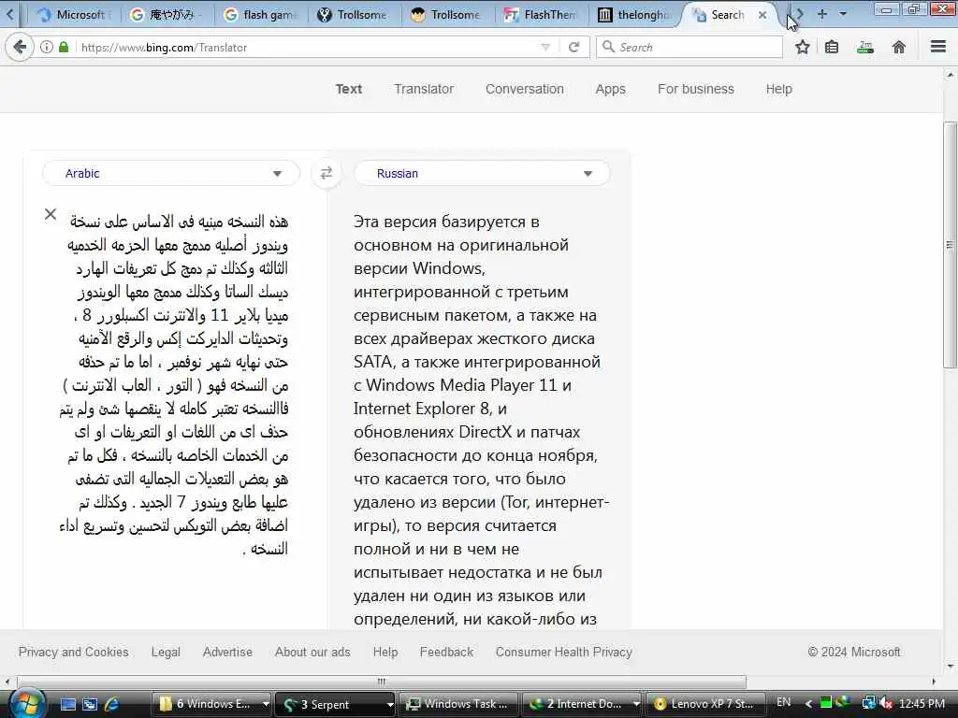Screen dimensions: 958x718
Task: Switch to the first Trollsome tab
Action: pyautogui.click(x=354, y=15)
